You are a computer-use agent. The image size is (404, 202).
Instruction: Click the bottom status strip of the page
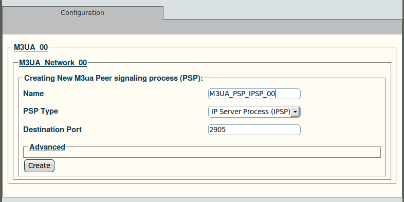tap(202, 199)
